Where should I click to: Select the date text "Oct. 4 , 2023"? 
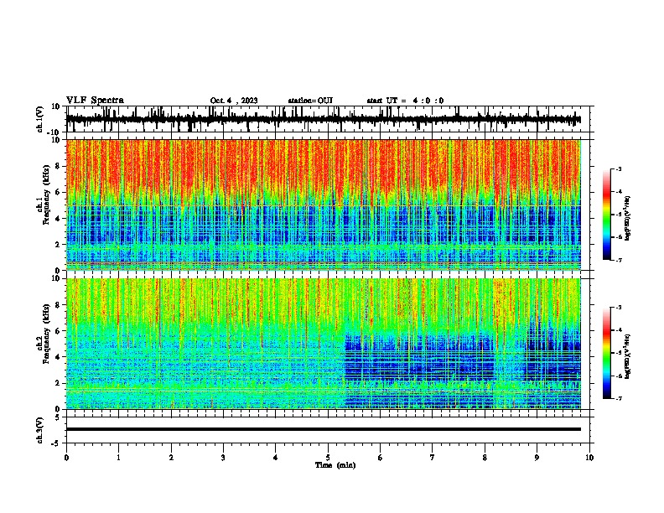point(234,101)
